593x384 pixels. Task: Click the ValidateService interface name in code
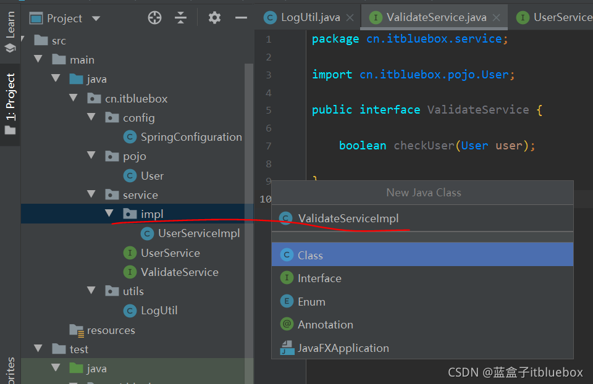(478, 110)
